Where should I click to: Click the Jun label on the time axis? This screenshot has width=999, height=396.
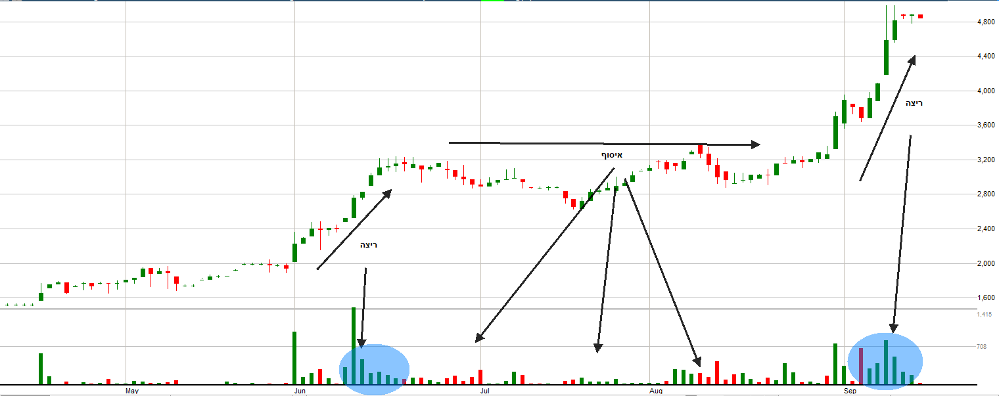(x=300, y=391)
